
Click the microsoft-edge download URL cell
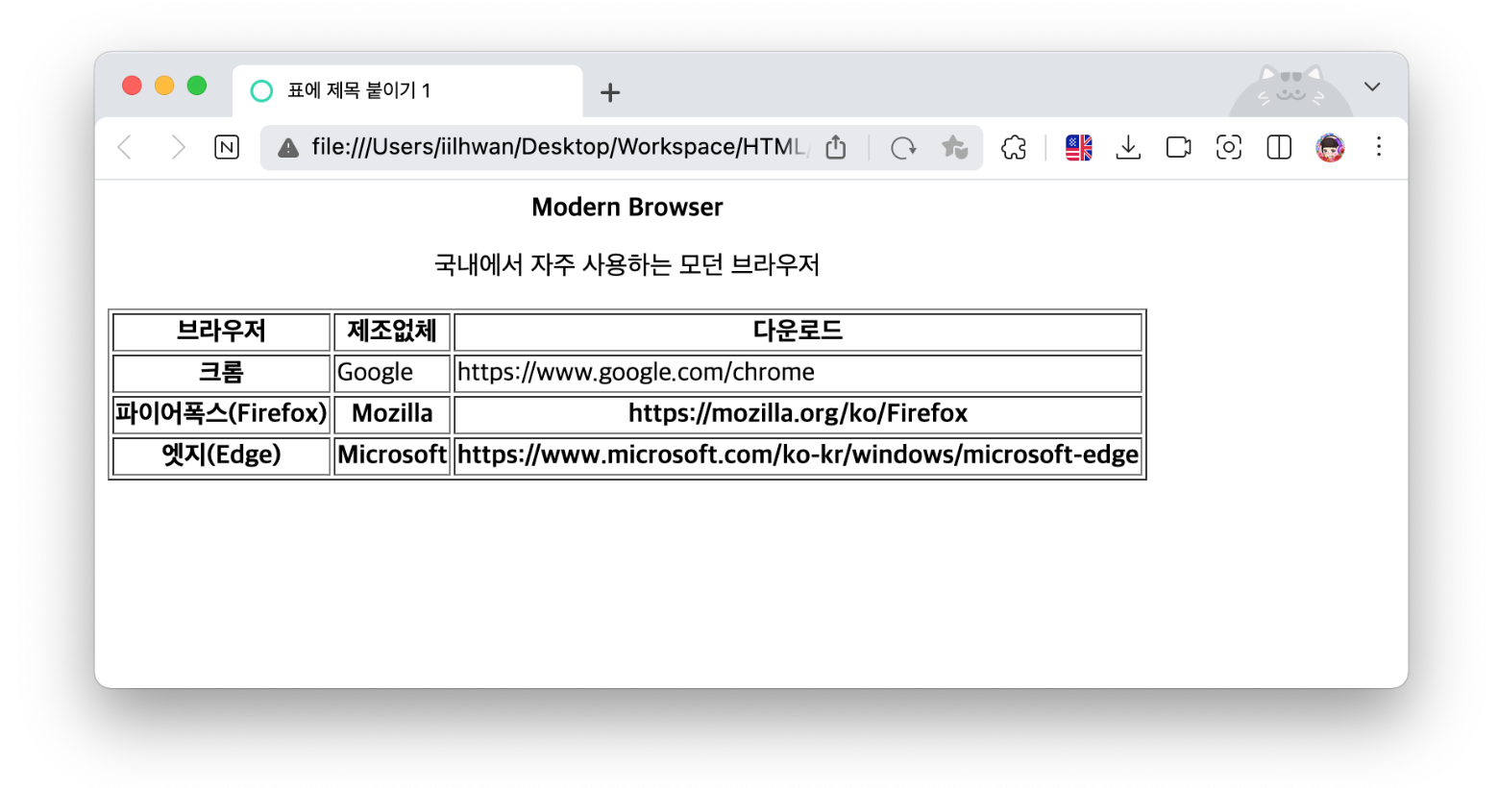pos(798,456)
